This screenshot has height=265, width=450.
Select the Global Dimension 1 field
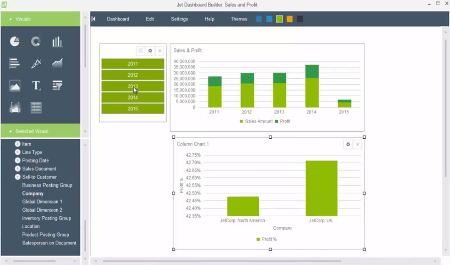(x=42, y=202)
